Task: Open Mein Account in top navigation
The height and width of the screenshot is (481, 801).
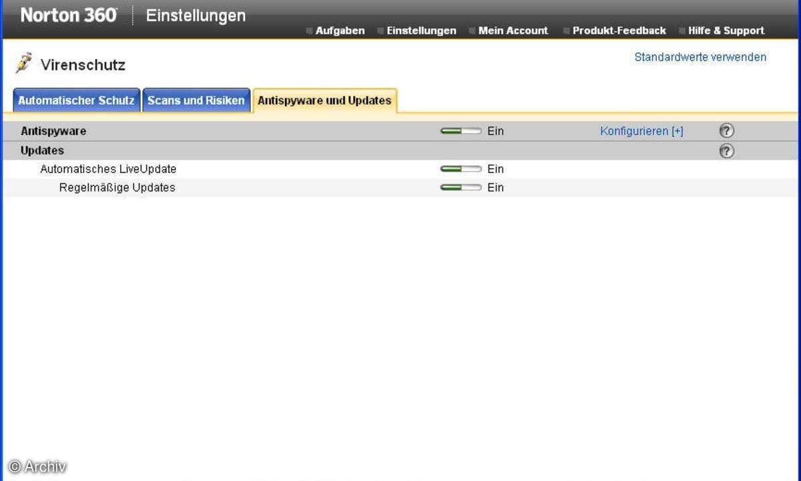Action: point(513,31)
